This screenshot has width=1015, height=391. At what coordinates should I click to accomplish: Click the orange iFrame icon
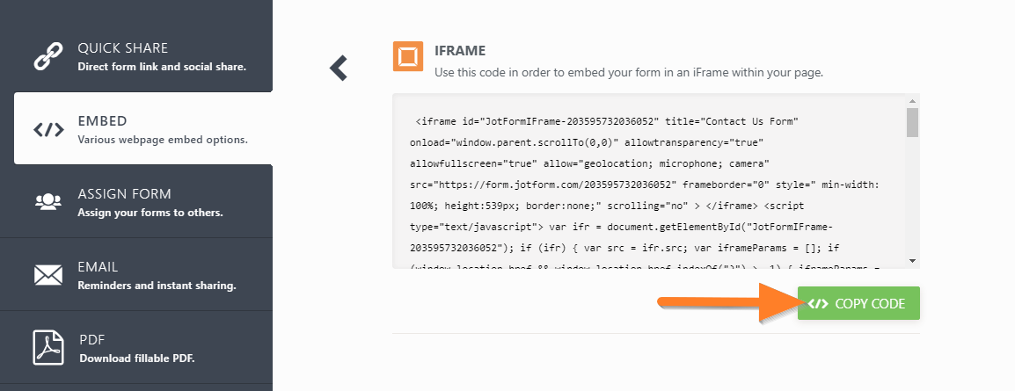pyautogui.click(x=407, y=56)
